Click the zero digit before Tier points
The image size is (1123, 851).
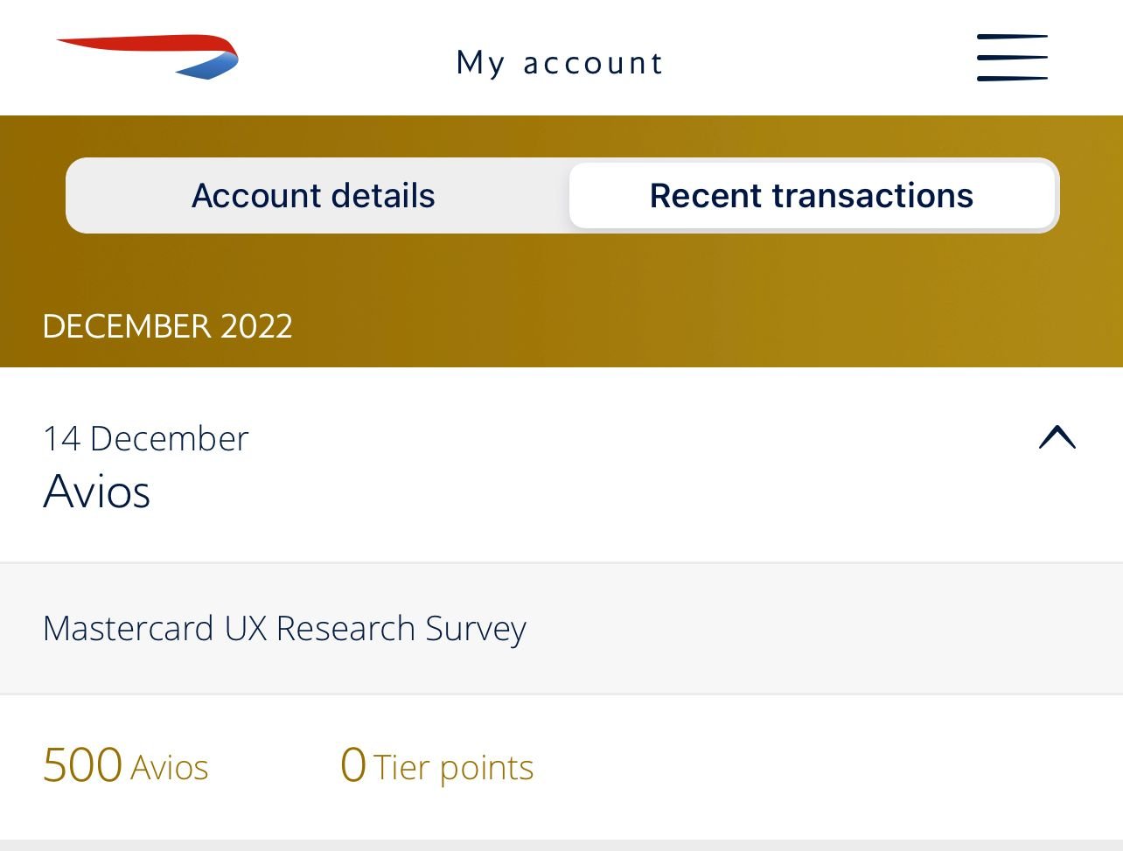352,764
